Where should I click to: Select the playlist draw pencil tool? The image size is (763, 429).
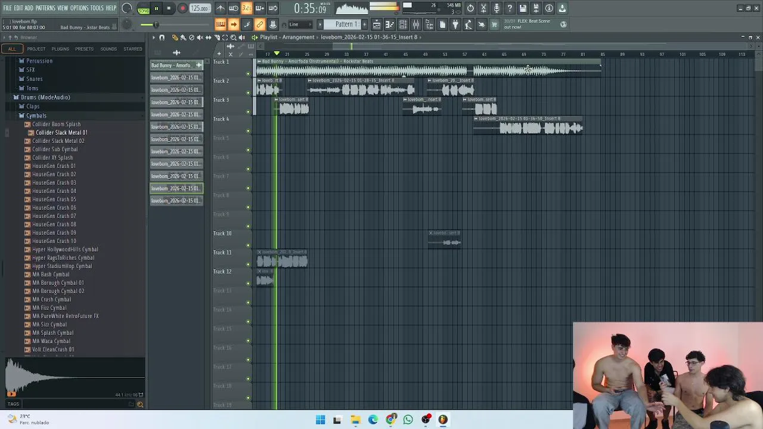pos(175,37)
